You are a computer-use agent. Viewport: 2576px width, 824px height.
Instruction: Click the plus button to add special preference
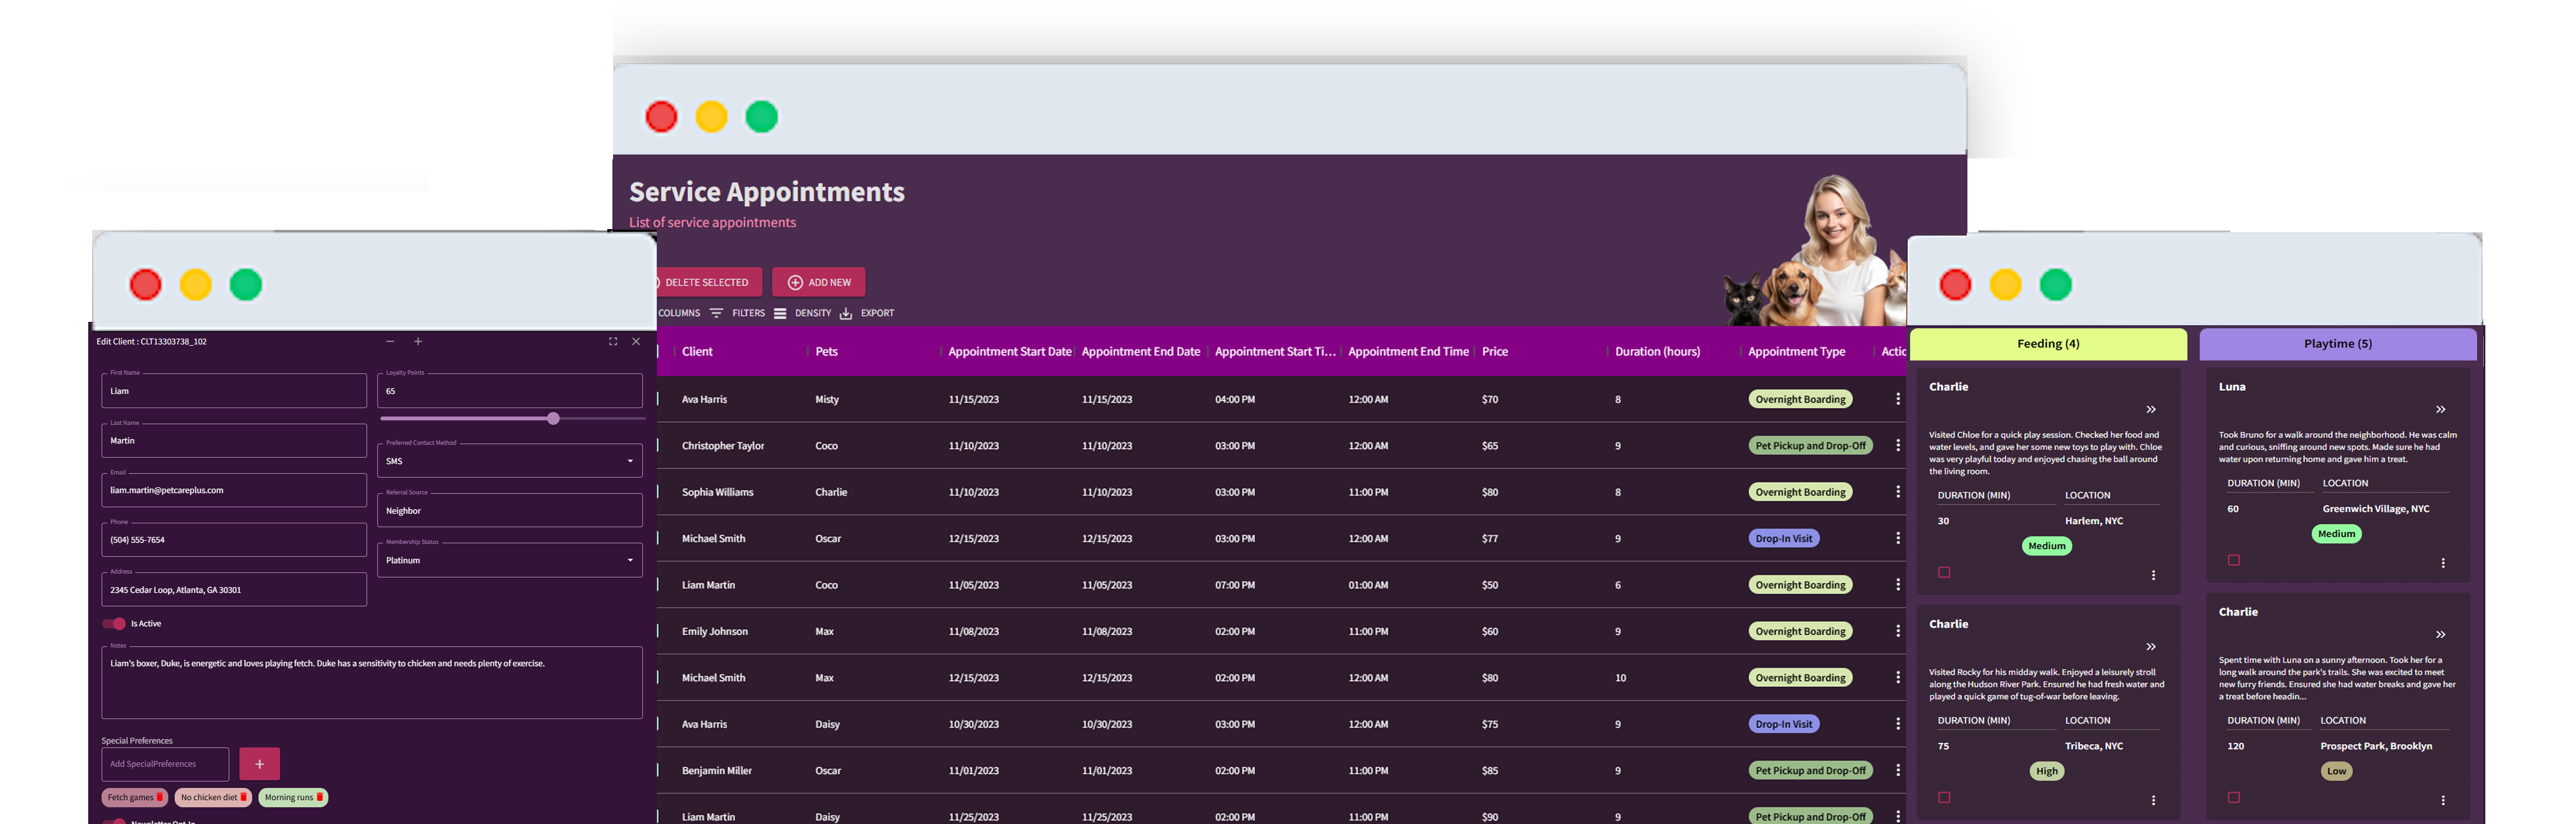(259, 764)
